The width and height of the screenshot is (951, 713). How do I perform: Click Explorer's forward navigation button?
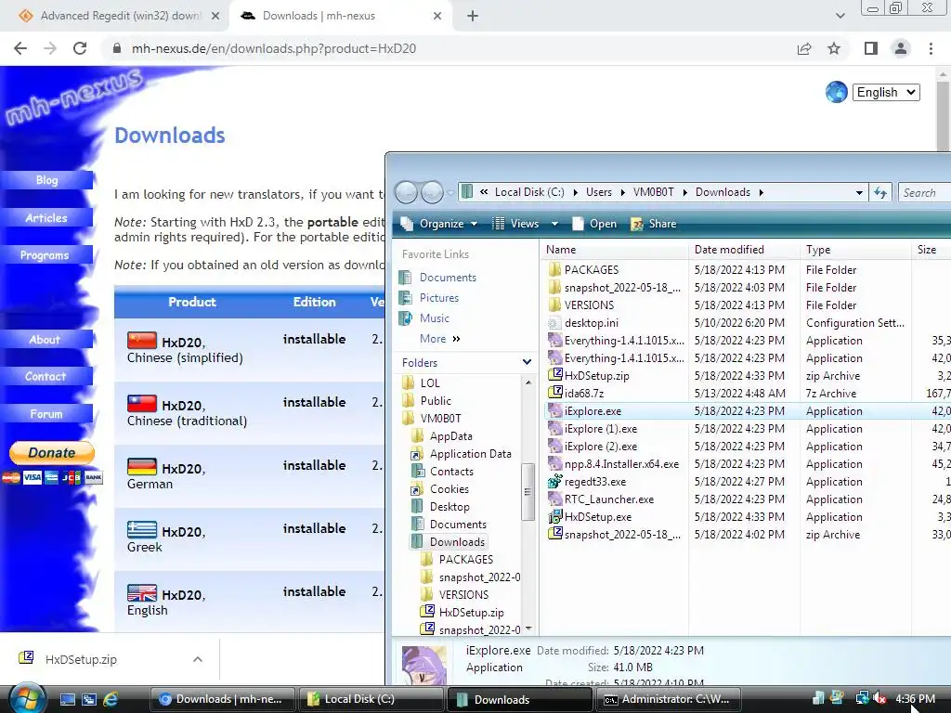pyautogui.click(x=432, y=193)
